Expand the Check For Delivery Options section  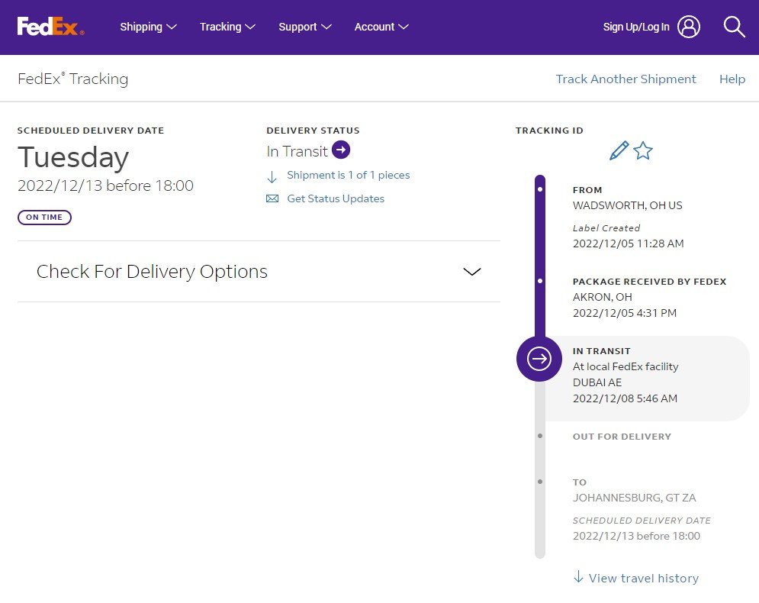pyautogui.click(x=259, y=272)
